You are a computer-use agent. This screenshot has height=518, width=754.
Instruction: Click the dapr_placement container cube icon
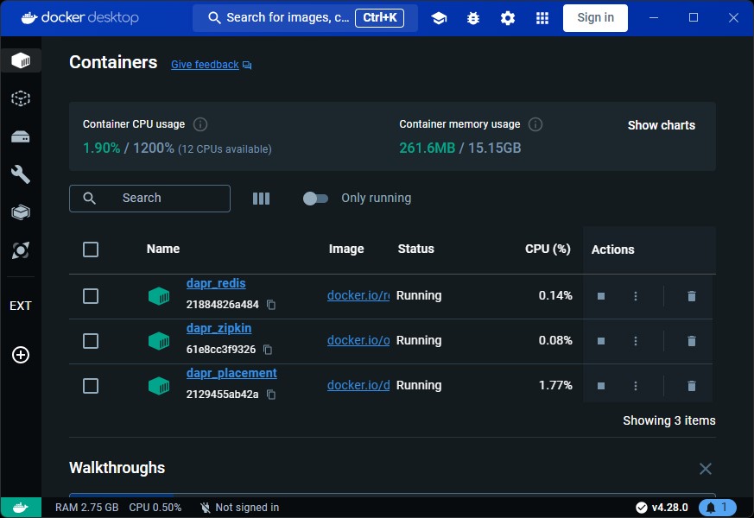coord(159,386)
